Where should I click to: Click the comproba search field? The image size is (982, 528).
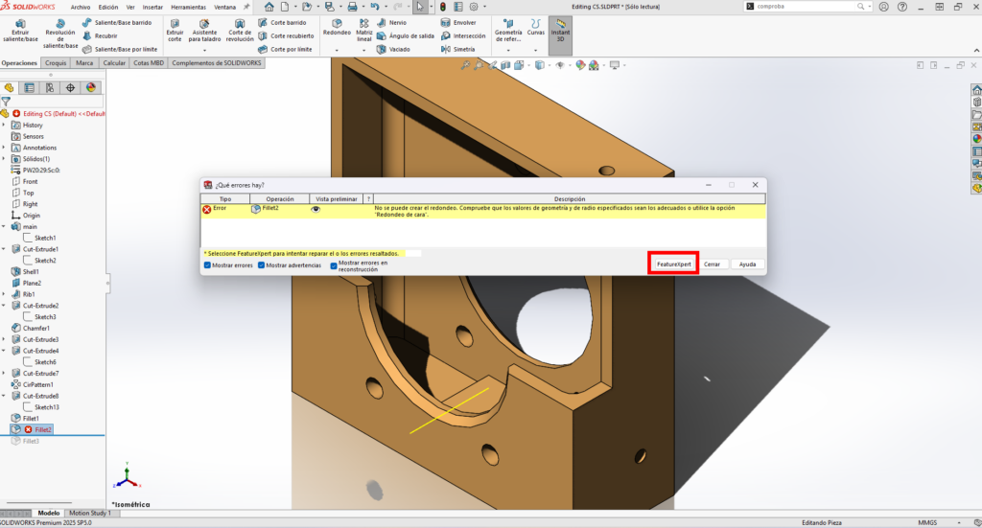807,7
